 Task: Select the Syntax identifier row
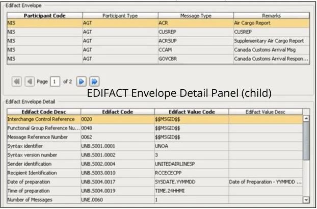coord(155,146)
